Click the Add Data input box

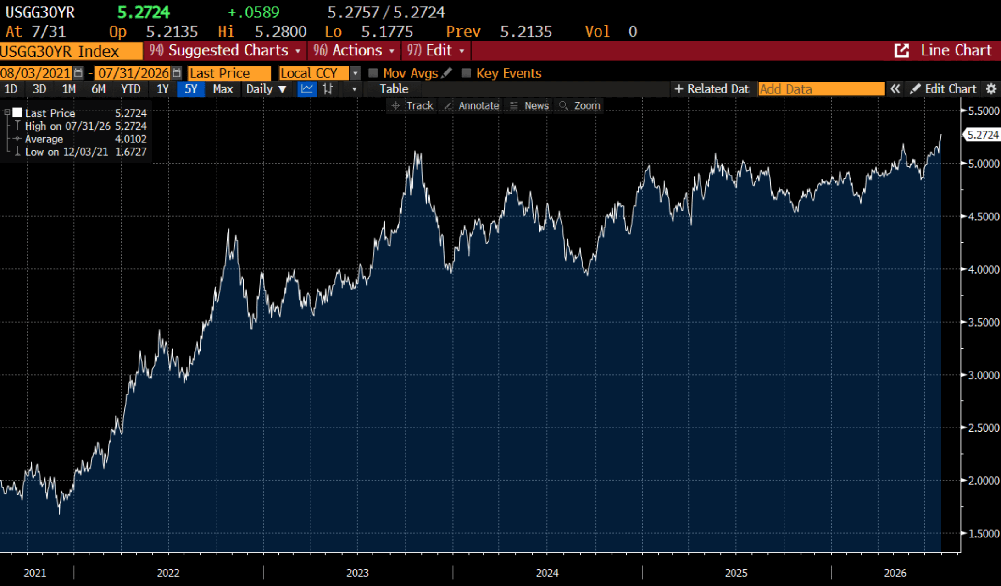[821, 89]
